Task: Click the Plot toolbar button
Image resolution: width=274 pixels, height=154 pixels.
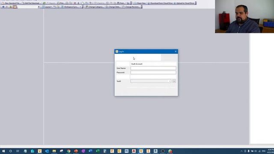Action: 61,3
